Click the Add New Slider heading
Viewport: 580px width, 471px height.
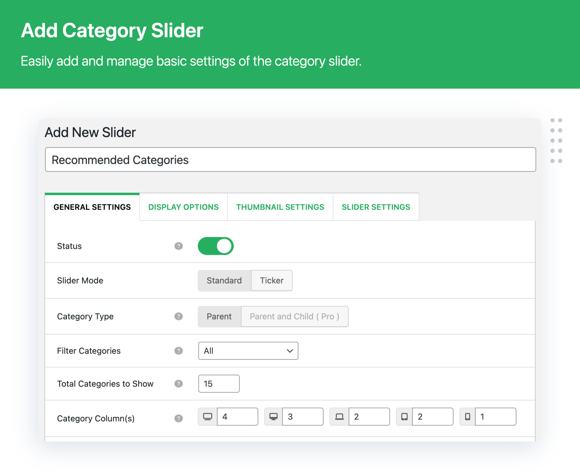[90, 132]
